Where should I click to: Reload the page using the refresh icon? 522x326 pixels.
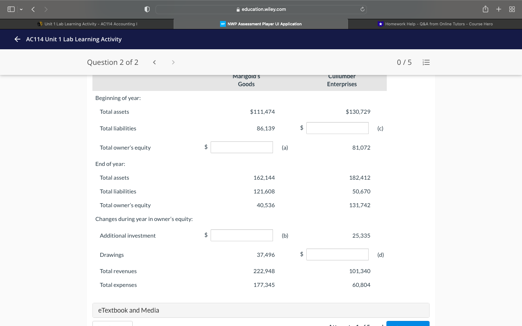(362, 9)
